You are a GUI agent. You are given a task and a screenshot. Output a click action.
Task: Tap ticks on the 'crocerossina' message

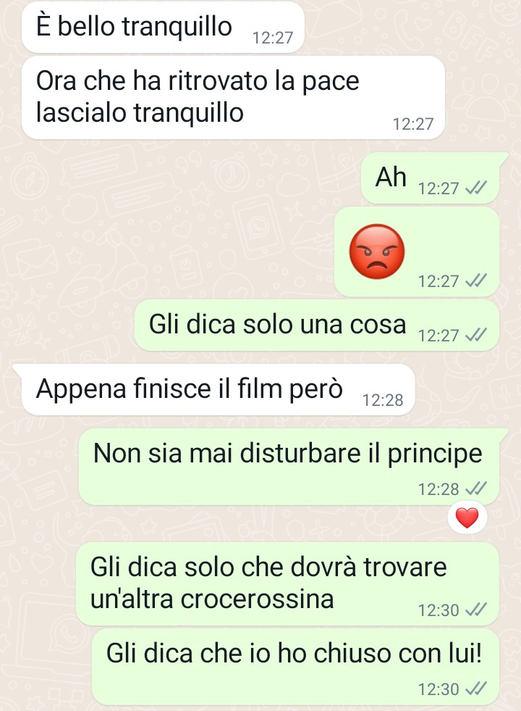click(x=476, y=610)
